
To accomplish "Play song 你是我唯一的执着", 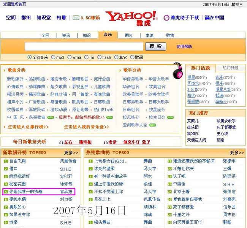I will pyautogui.click(x=26, y=192).
